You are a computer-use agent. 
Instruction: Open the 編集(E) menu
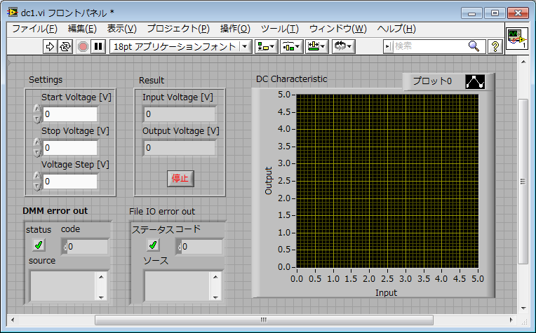click(82, 29)
